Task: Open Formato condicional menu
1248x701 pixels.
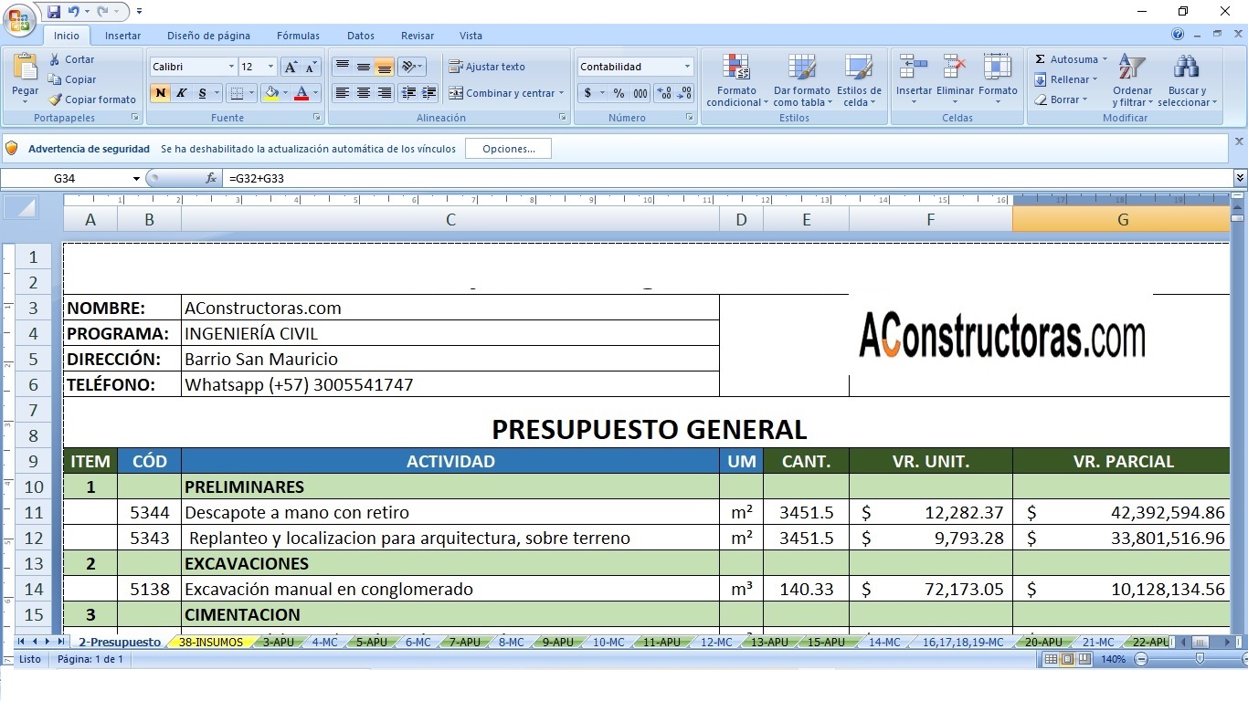Action: pos(736,80)
